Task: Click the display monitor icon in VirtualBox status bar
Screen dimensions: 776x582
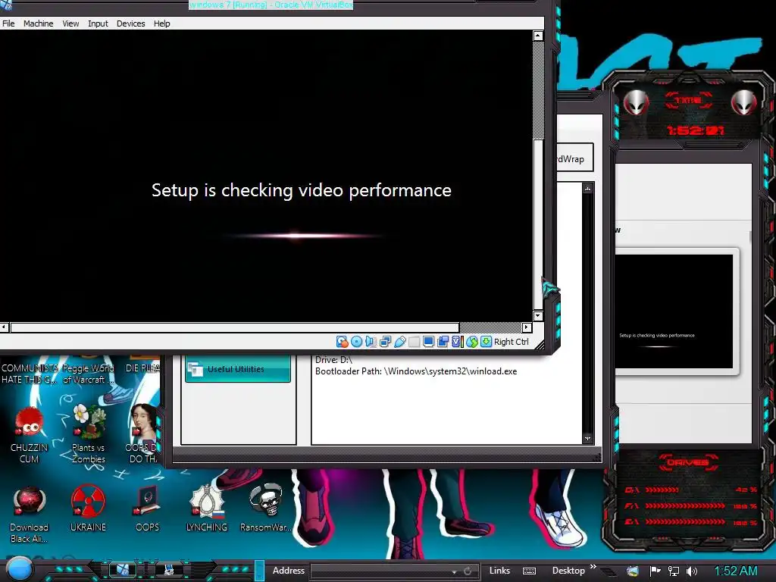Action: tap(429, 342)
